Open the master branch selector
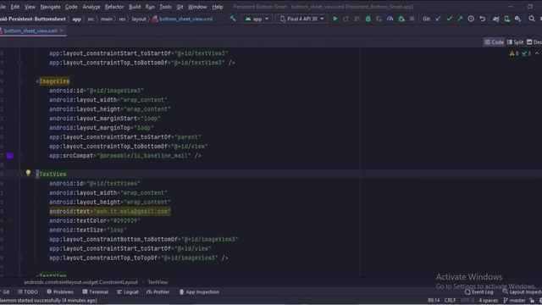Viewport: 542px width, 305px height. coord(514,300)
